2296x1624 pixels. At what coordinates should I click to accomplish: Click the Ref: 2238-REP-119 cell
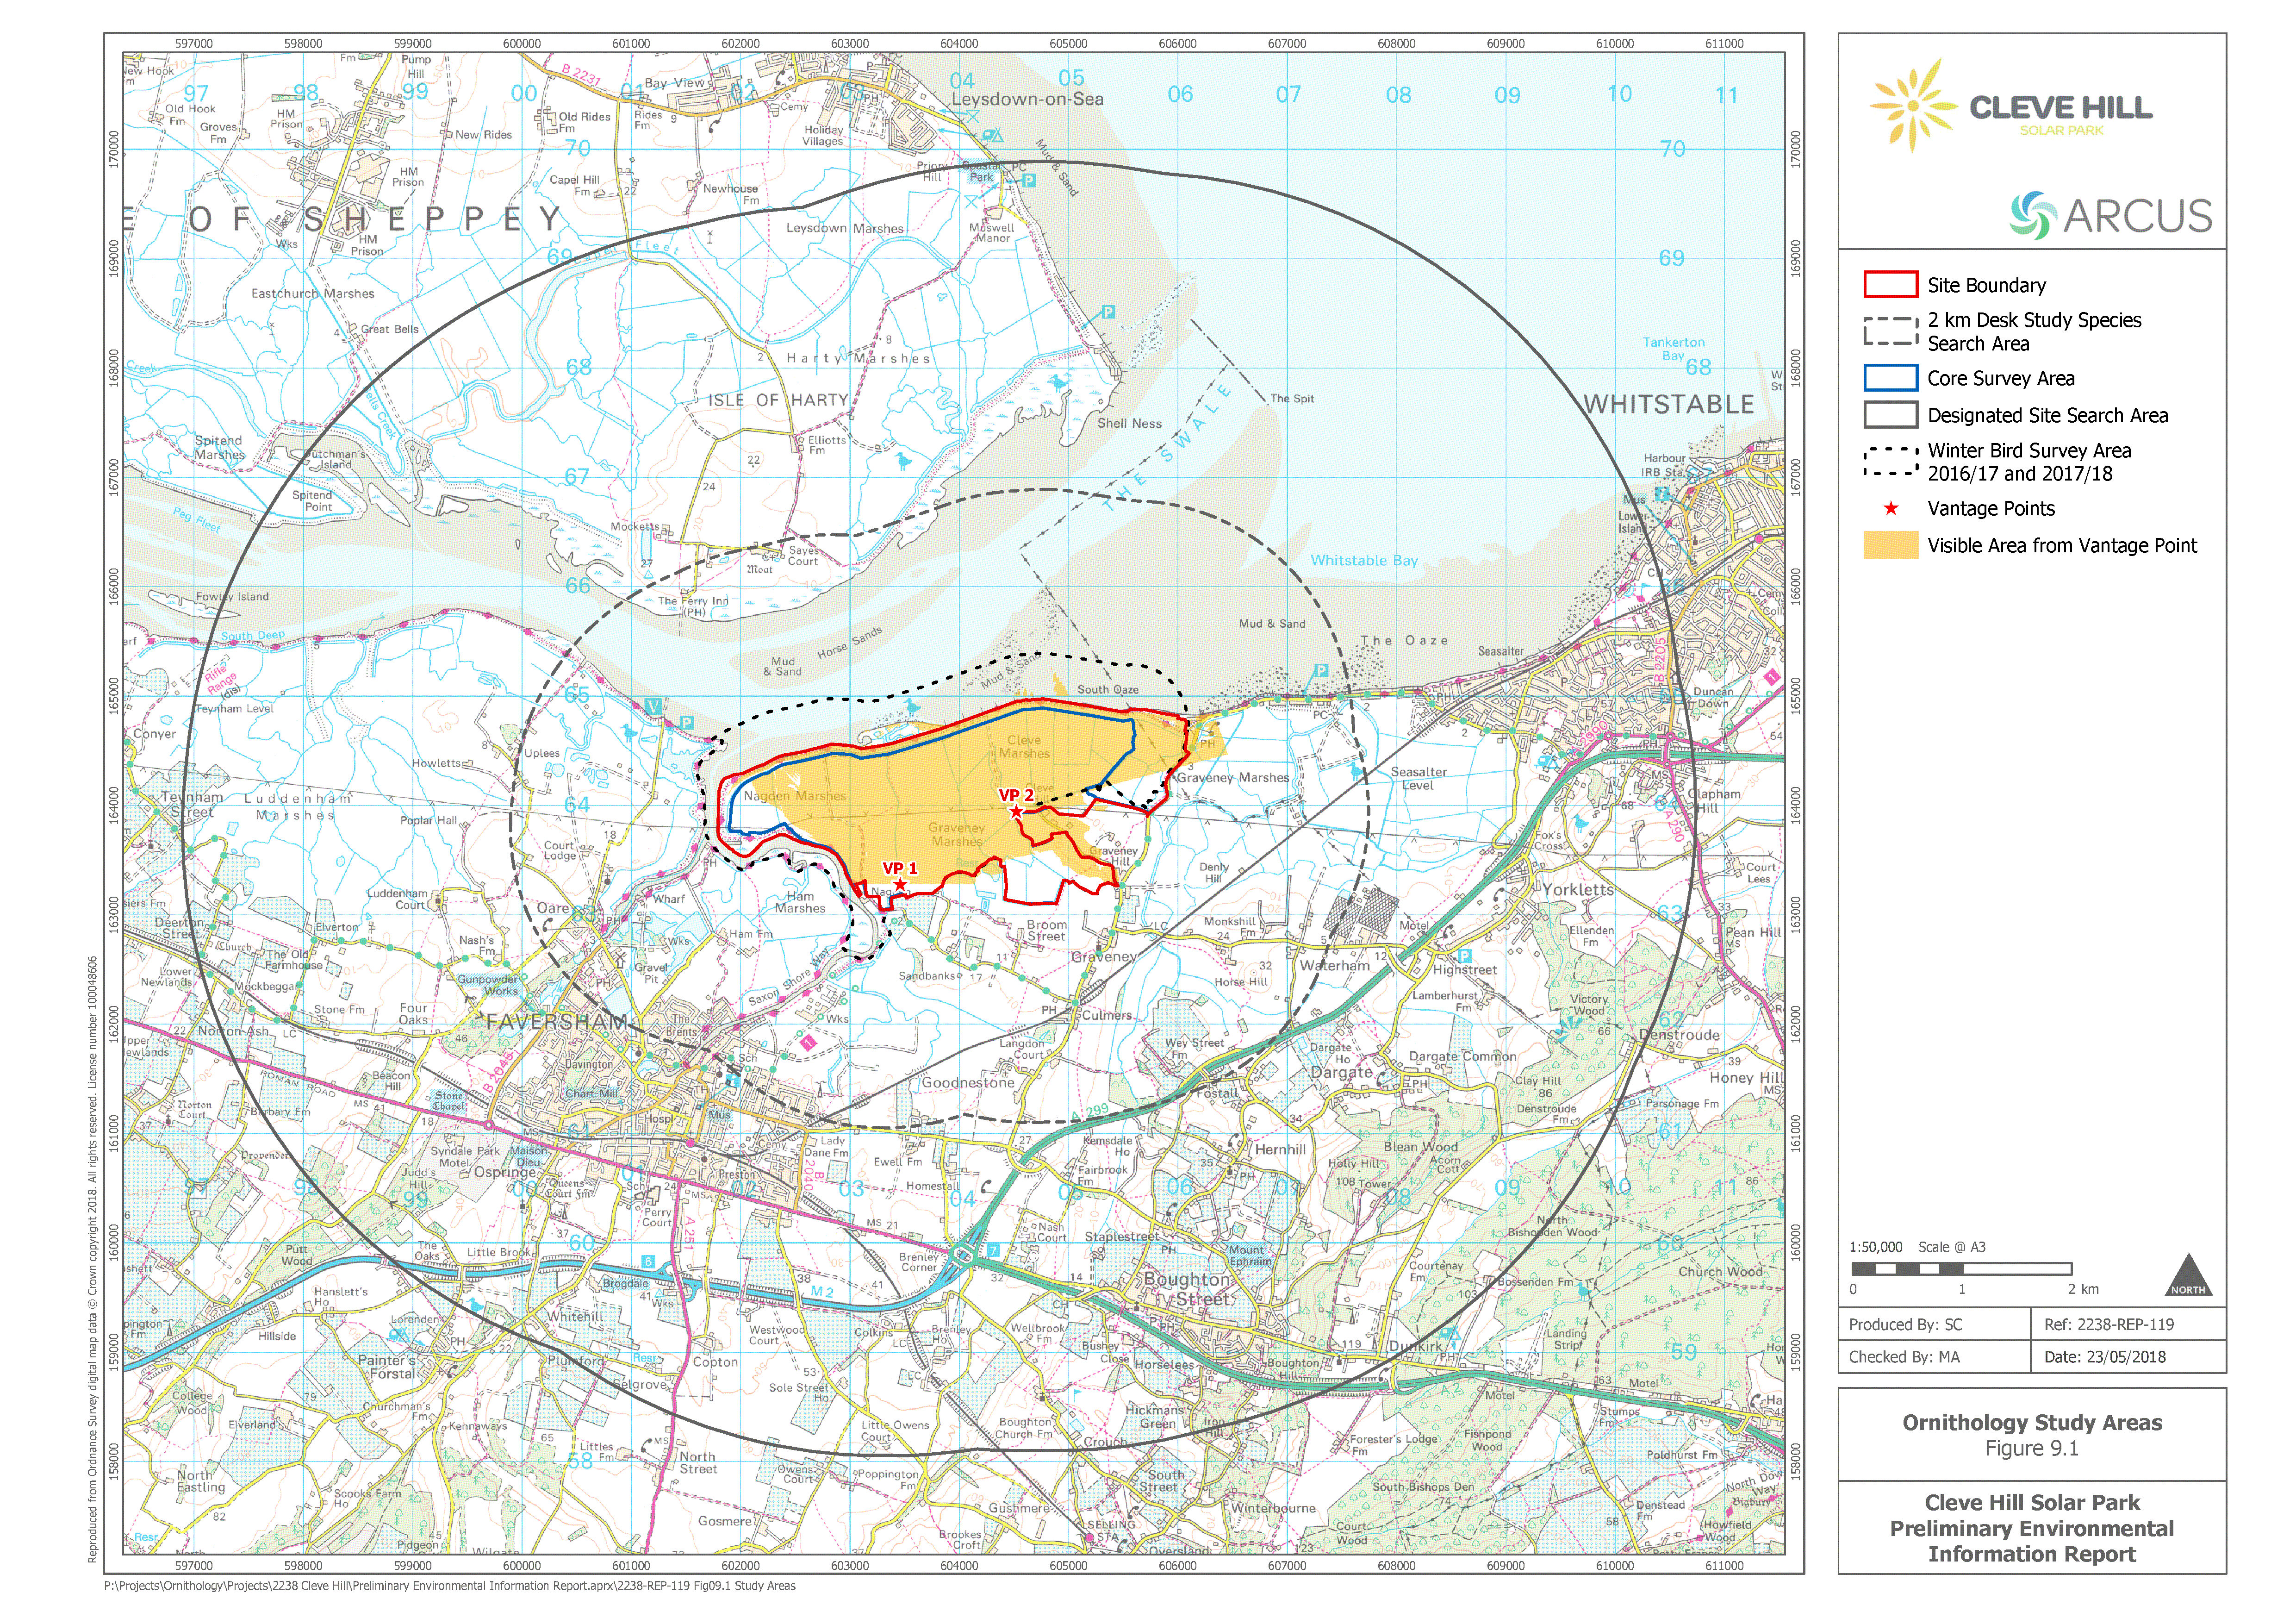pyautogui.click(x=2108, y=1324)
